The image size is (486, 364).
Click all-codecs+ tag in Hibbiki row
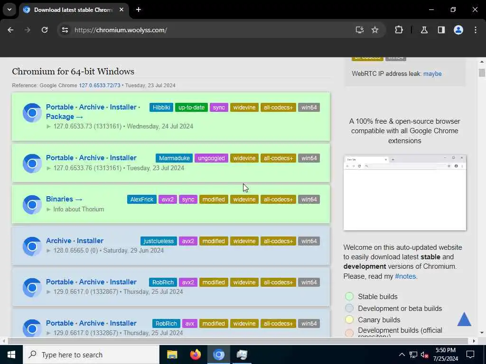pos(278,108)
